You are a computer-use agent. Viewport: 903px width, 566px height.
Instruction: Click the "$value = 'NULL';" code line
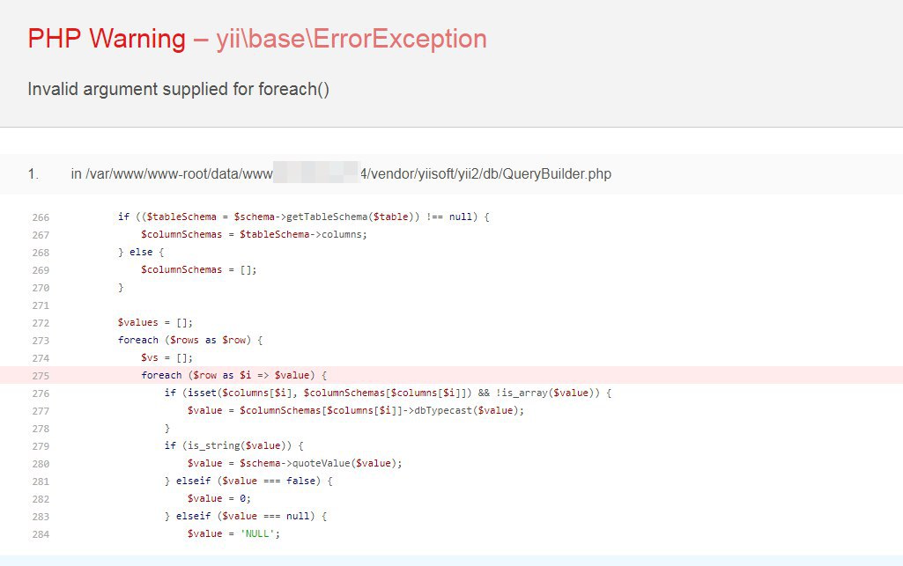click(233, 533)
